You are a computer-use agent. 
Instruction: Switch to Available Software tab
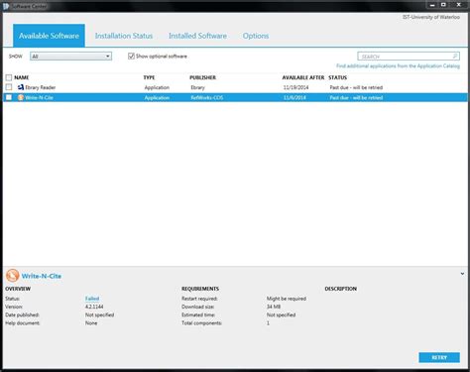[49, 36]
